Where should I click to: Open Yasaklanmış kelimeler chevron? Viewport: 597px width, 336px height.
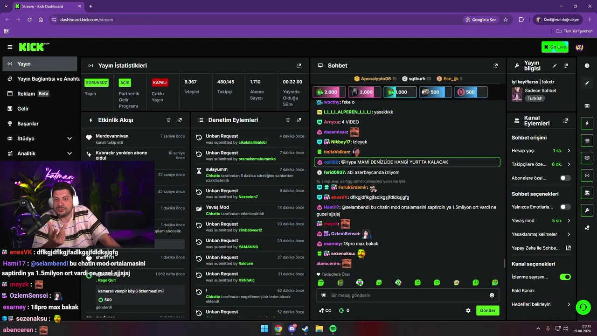(569, 234)
